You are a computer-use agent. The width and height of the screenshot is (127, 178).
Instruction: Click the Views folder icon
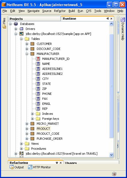pos(27,144)
